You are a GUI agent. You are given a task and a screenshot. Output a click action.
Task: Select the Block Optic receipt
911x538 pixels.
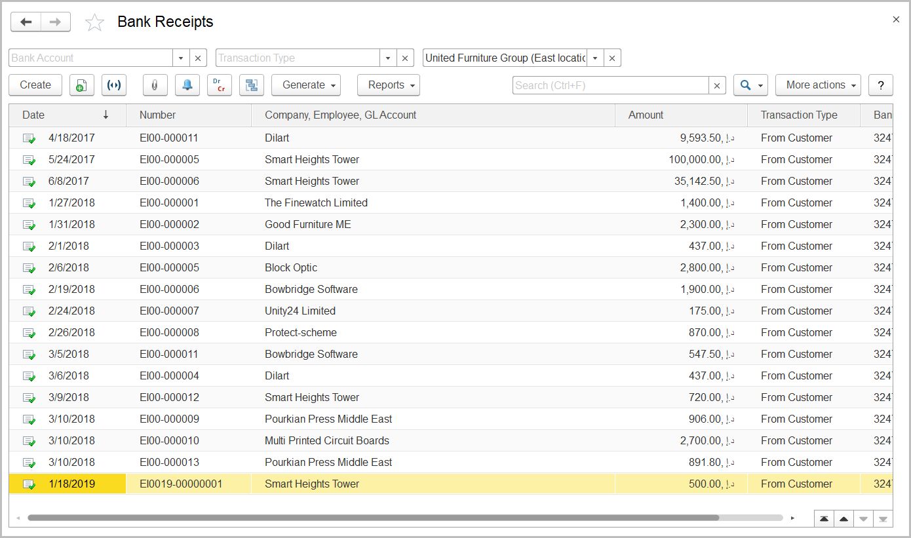tap(451, 268)
